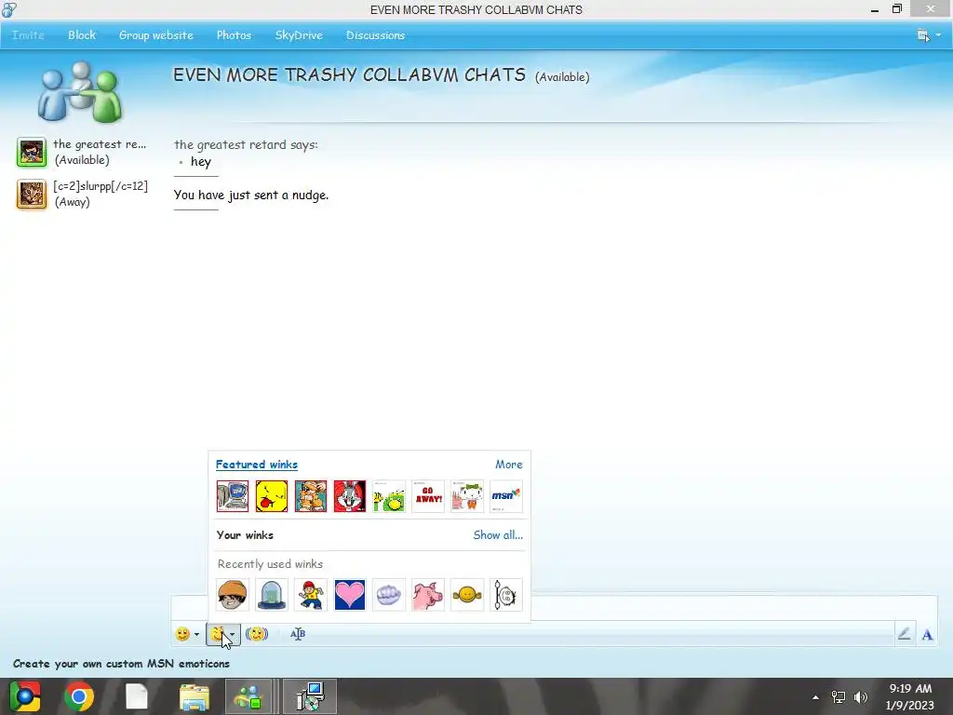Open the show menu dropdown at top right
This screenshot has height=715, width=953.
coord(929,35)
